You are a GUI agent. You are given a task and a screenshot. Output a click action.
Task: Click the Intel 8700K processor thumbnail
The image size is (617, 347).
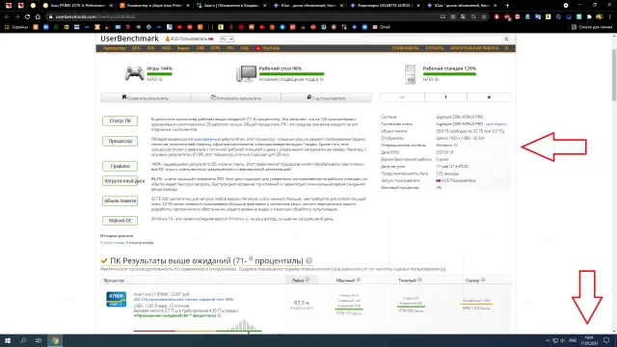click(x=116, y=299)
